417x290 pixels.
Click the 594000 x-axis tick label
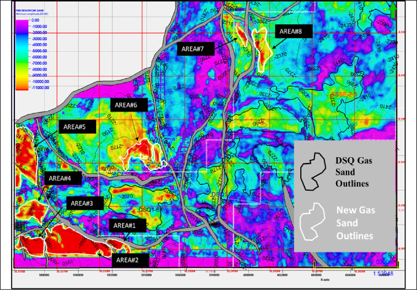tap(146, 275)
